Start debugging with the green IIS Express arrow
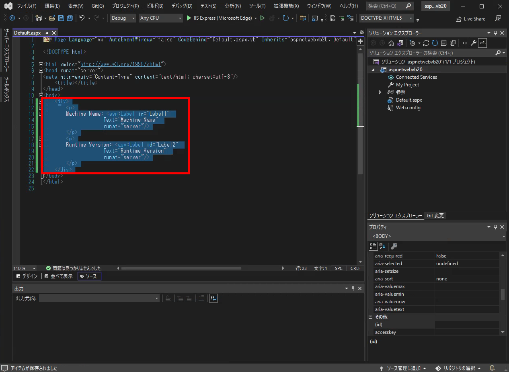Image resolution: width=509 pixels, height=372 pixels. tap(189, 18)
